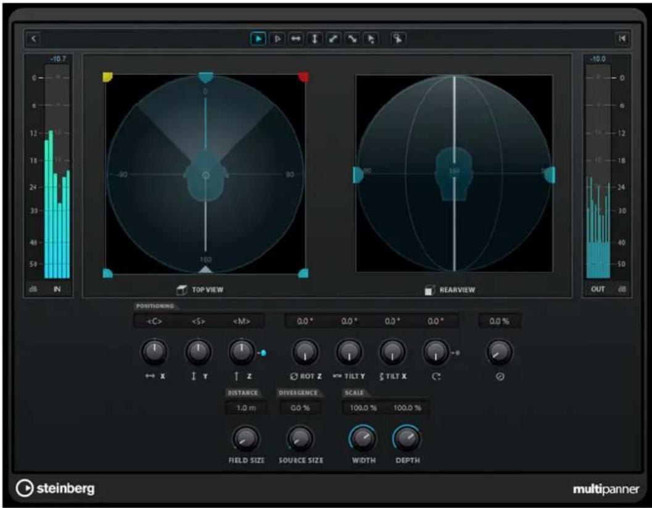The width and height of the screenshot is (652, 508).
Task: Toggle the blue dot beside Z knob
Action: (x=263, y=353)
